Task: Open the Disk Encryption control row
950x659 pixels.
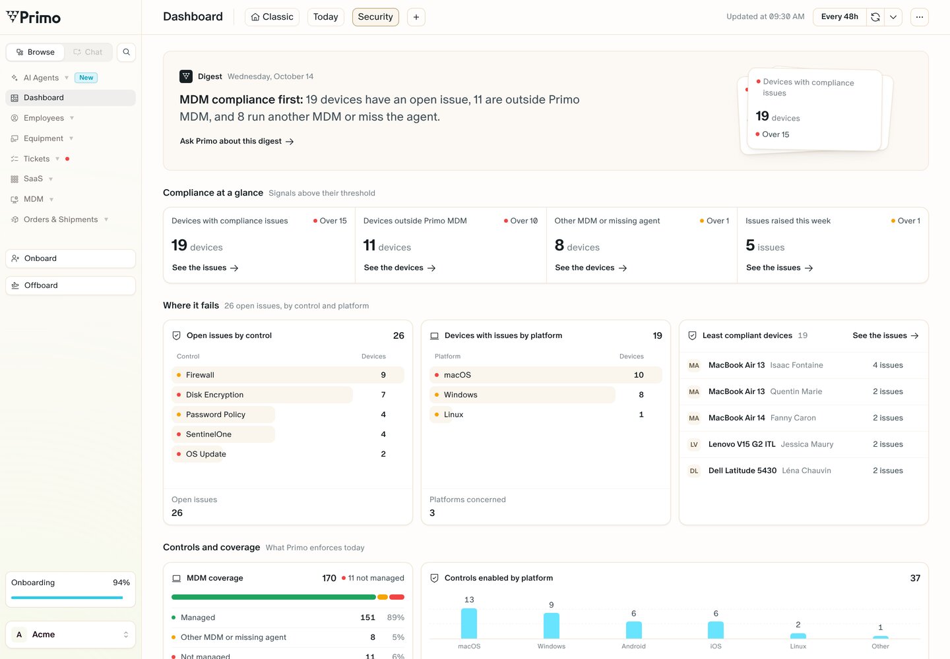Action: pyautogui.click(x=288, y=395)
